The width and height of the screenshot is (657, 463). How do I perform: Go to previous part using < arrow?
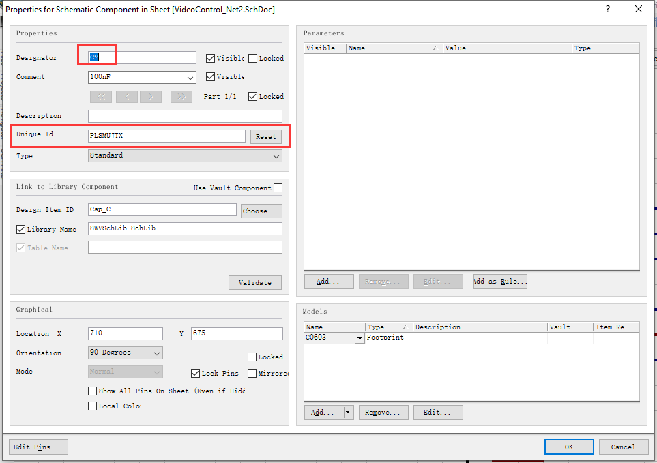click(126, 96)
